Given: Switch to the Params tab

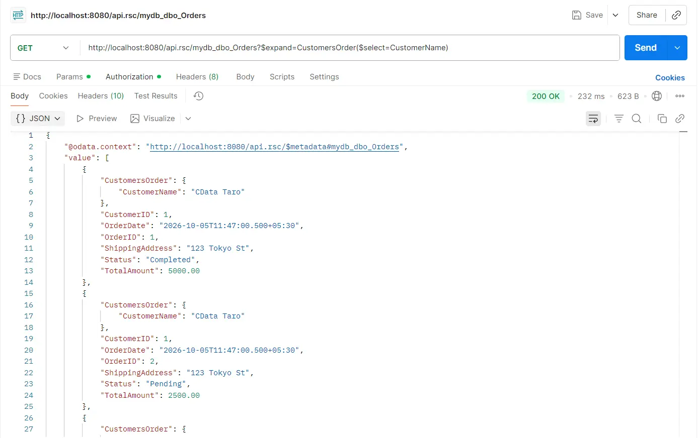Looking at the screenshot, I should (73, 77).
